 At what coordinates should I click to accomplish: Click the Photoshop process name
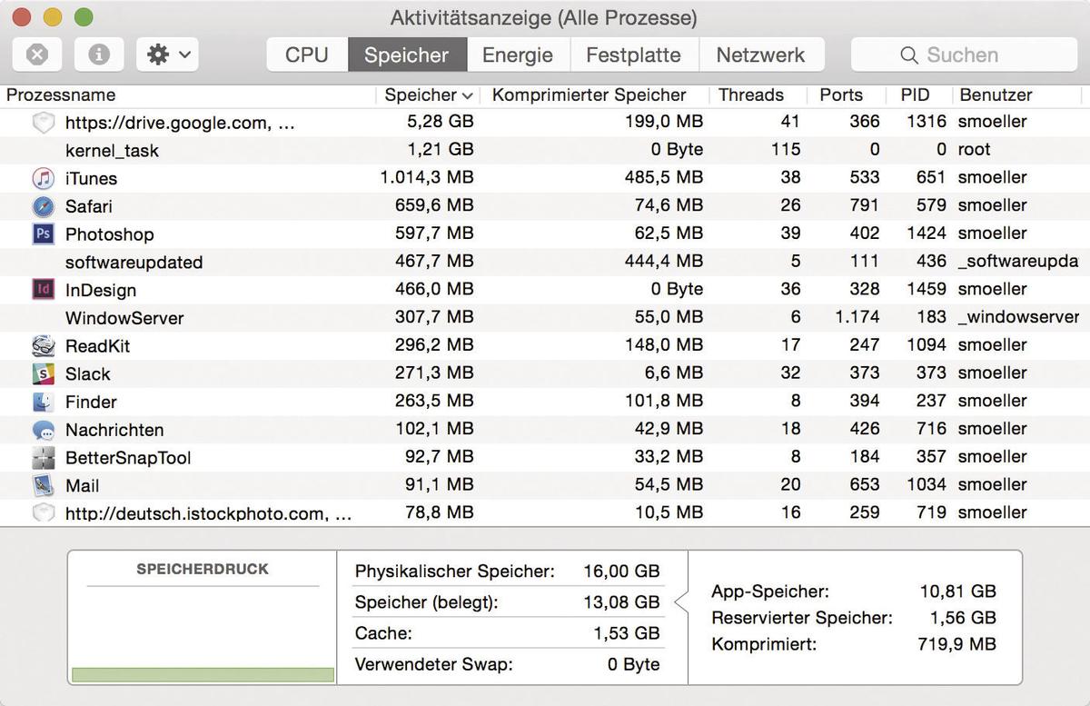pos(110,234)
